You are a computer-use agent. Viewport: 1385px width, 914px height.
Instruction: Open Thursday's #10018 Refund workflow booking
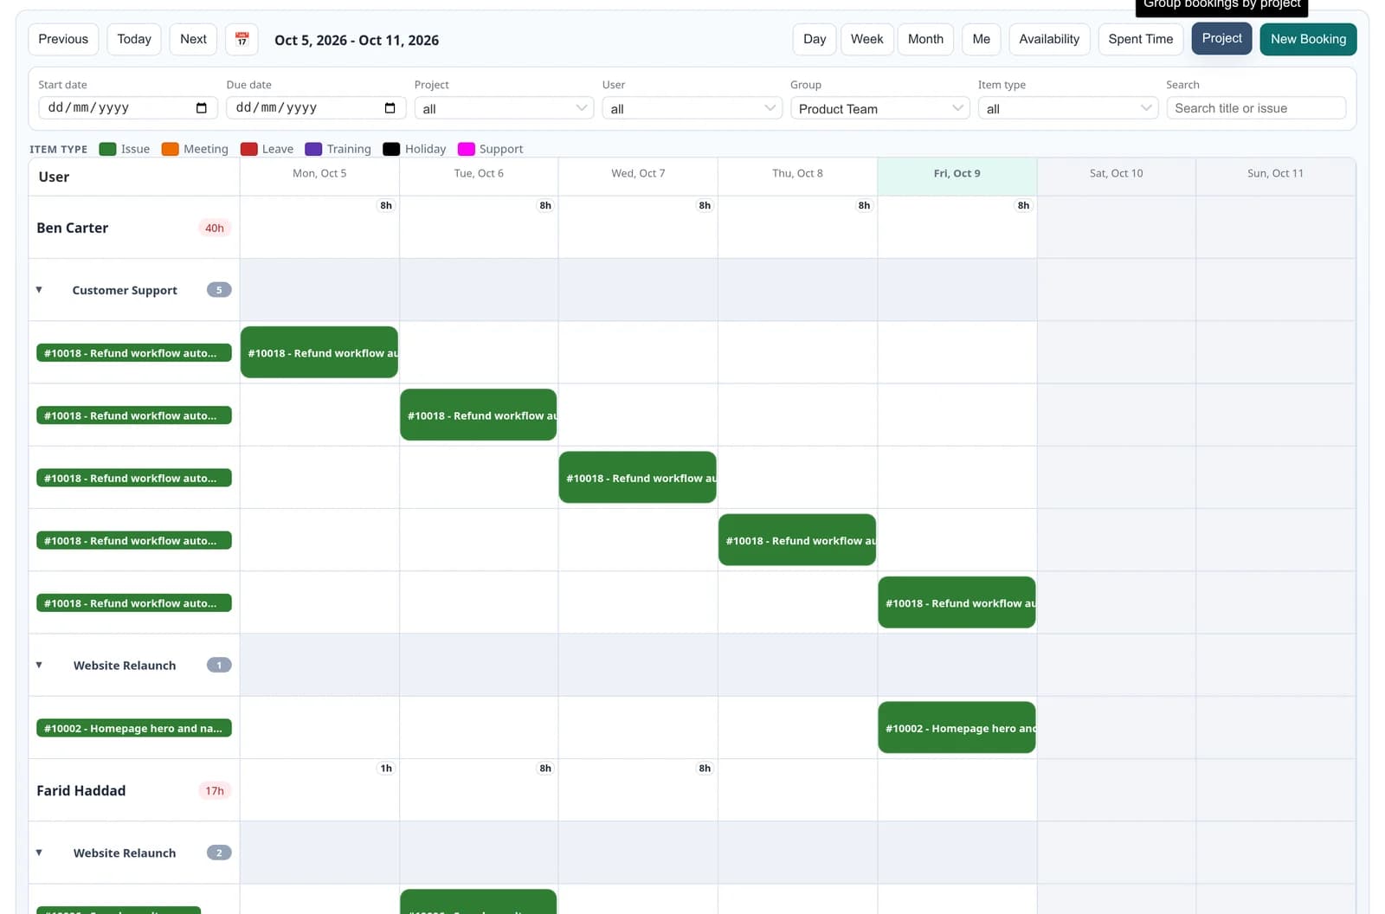point(797,540)
